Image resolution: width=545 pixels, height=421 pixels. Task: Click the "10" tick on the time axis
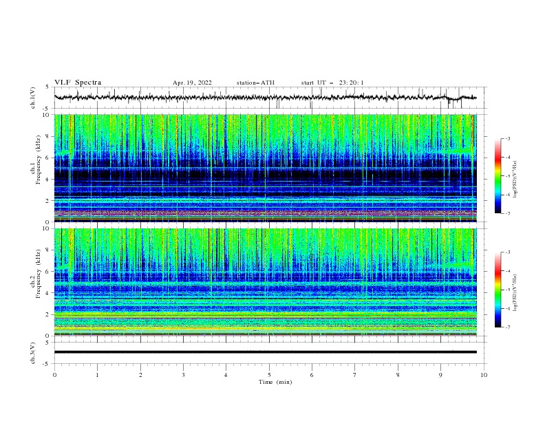point(484,375)
